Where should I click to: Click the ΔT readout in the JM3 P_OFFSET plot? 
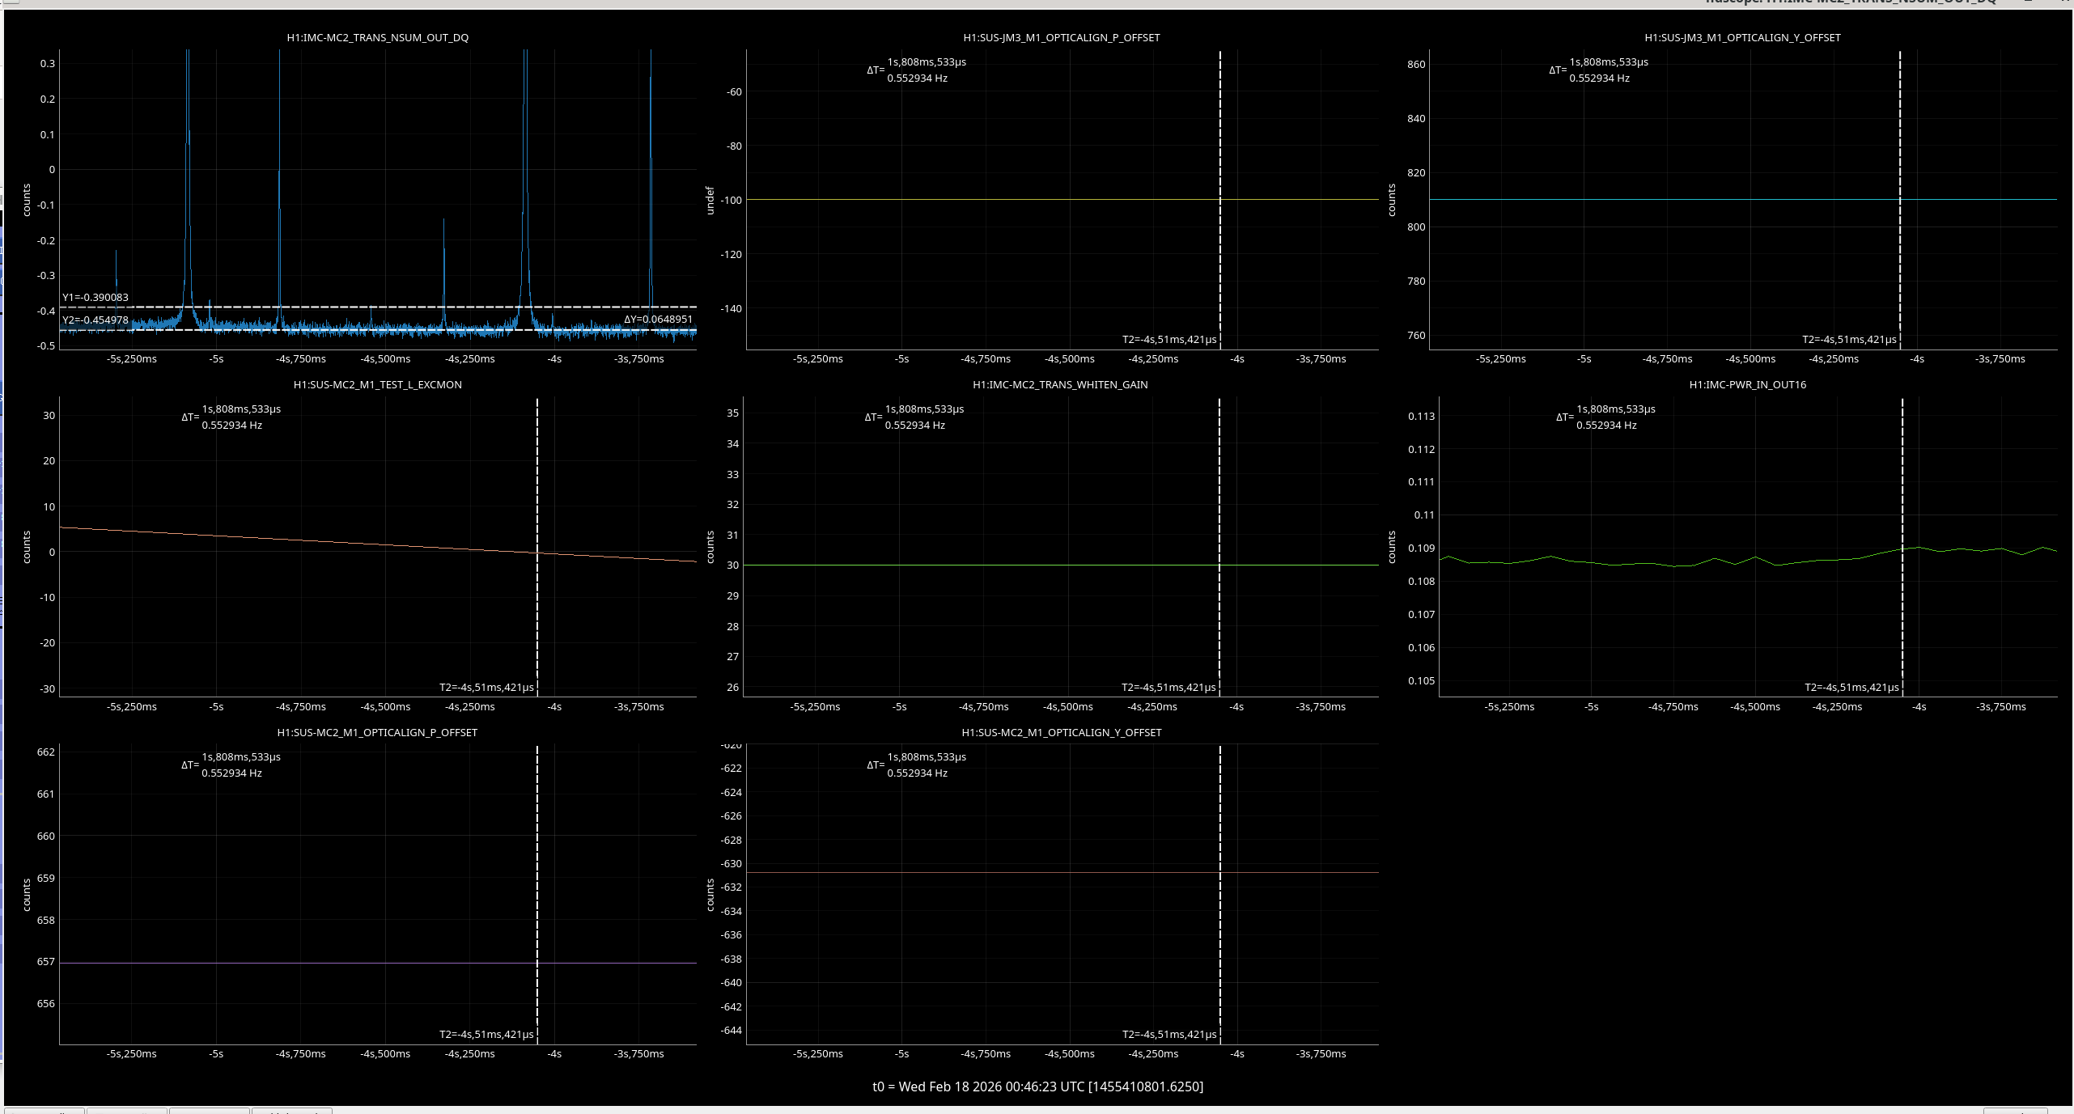(917, 70)
